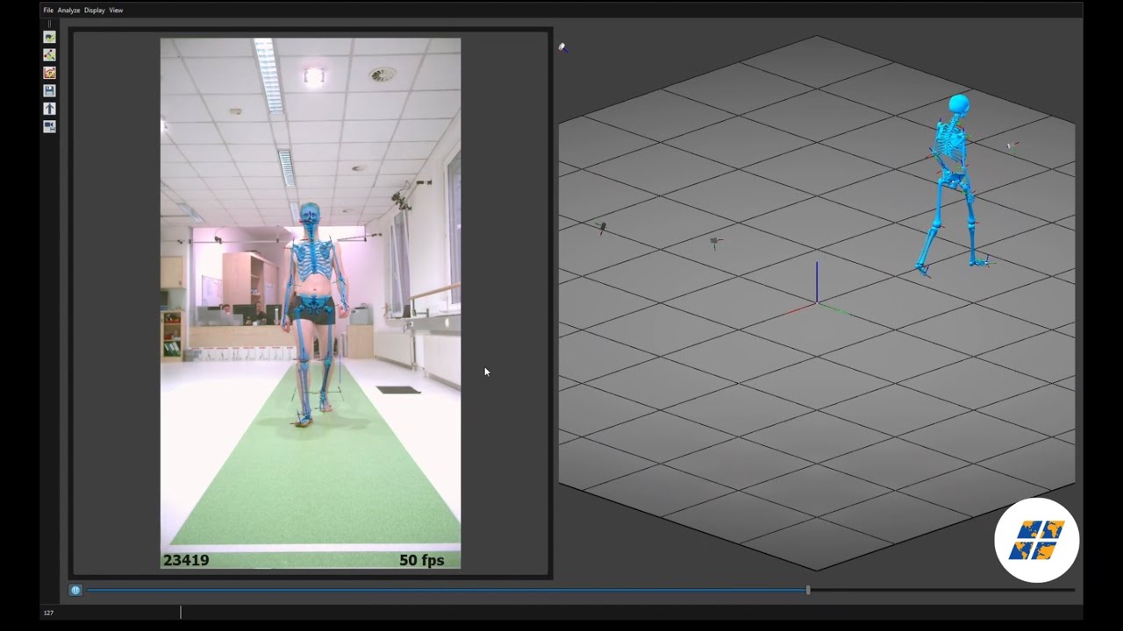Select the blue 3D skeleton model

(954, 184)
